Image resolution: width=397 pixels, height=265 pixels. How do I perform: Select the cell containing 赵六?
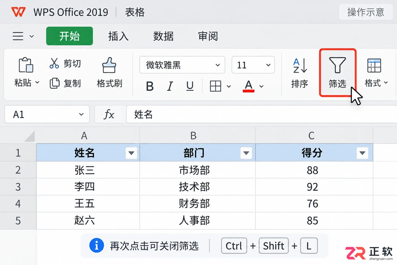click(x=88, y=221)
